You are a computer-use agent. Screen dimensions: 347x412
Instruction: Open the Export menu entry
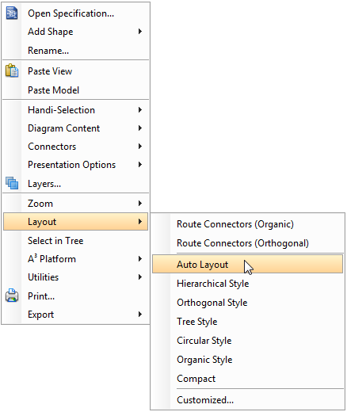pyautogui.click(x=75, y=315)
